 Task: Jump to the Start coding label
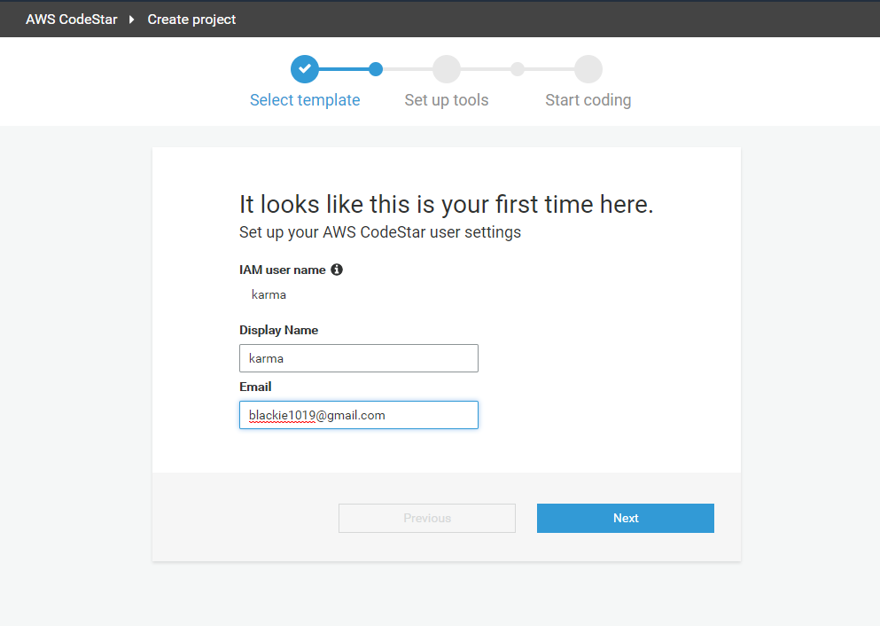coord(588,100)
